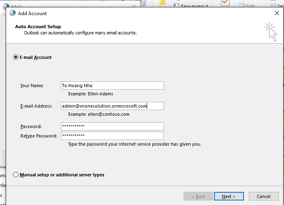Click the Add Account dialog title icon
The width and height of the screenshot is (284, 205).
click(x=12, y=14)
